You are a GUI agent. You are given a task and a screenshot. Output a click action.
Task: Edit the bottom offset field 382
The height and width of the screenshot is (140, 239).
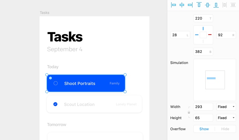coord(203,52)
